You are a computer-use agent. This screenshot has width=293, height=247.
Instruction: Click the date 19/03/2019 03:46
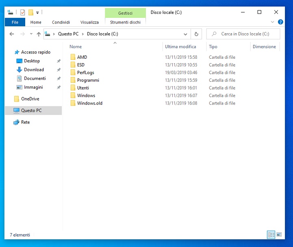coord(181,72)
